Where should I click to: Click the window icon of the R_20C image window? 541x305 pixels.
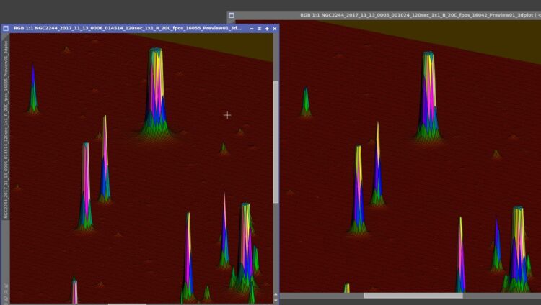[x=6, y=29]
